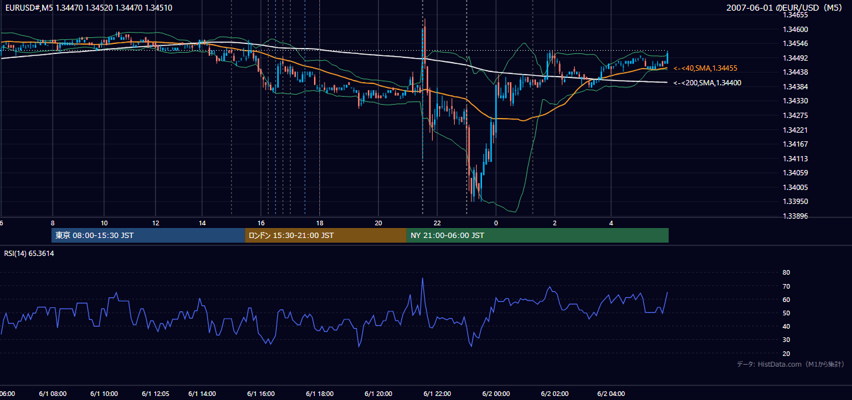852x400 pixels.
Task: Click the RSI axis level 70
Action: [x=786, y=286]
